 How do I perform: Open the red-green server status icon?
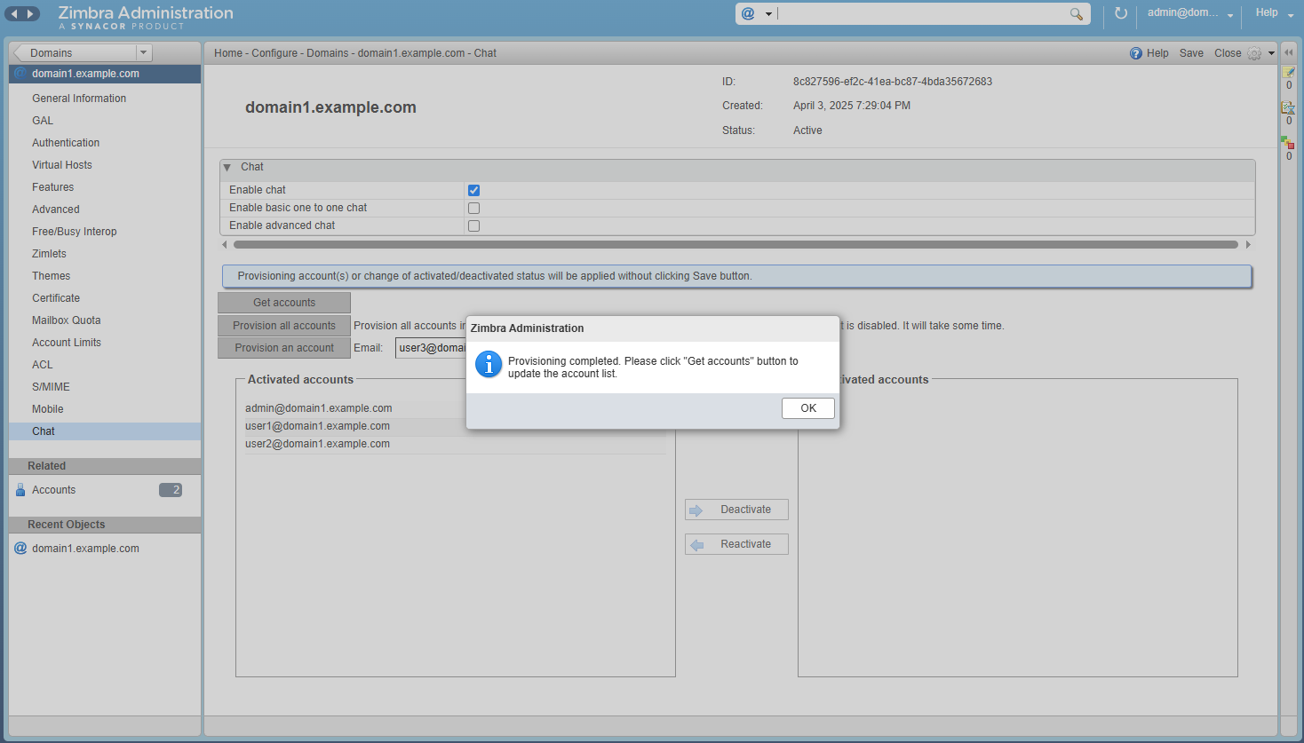pos(1288,143)
